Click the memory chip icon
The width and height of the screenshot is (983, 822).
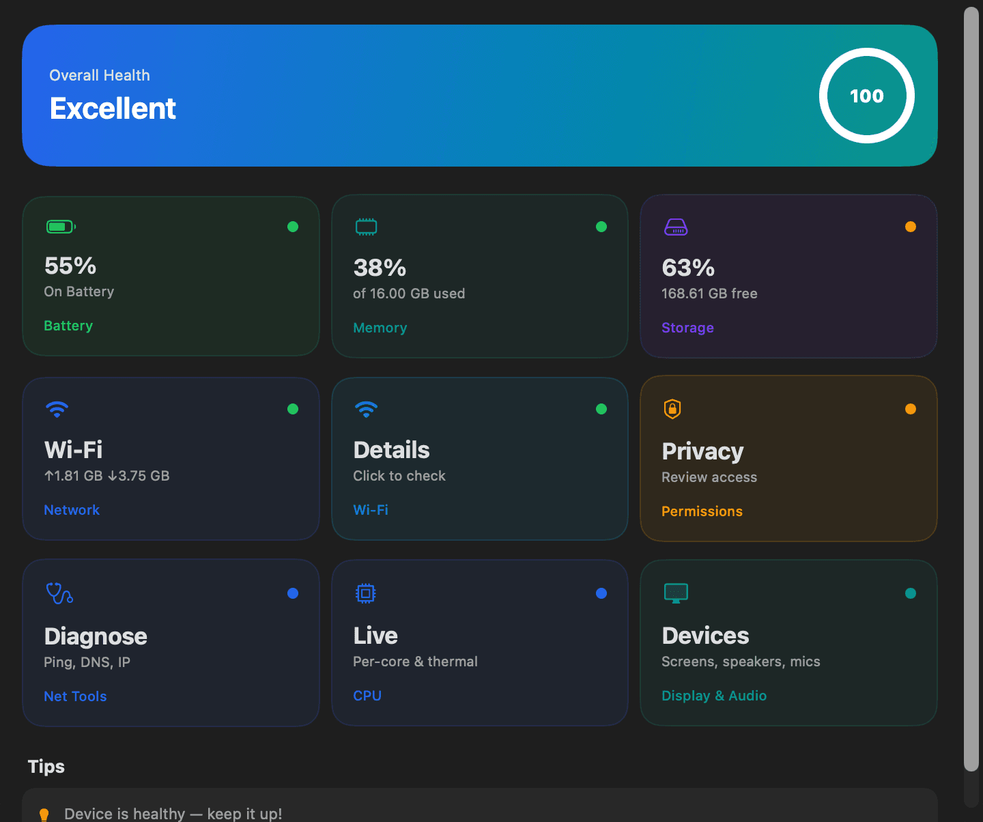366,227
